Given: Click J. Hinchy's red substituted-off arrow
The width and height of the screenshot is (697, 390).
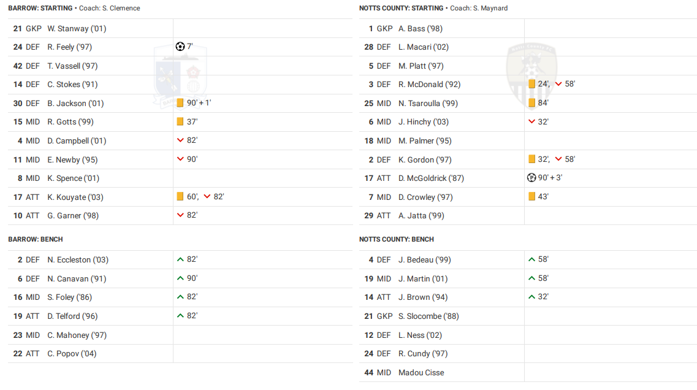Looking at the screenshot, I should click(531, 121).
